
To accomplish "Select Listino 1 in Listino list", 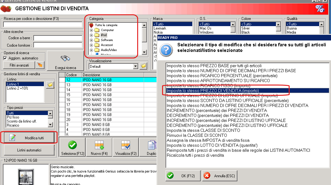I will coord(25,84).
